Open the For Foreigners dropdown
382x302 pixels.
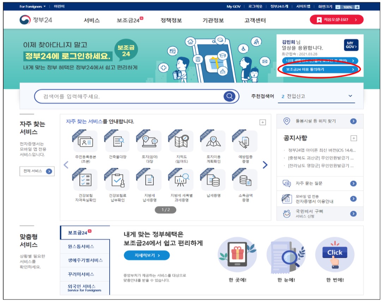(32, 7)
